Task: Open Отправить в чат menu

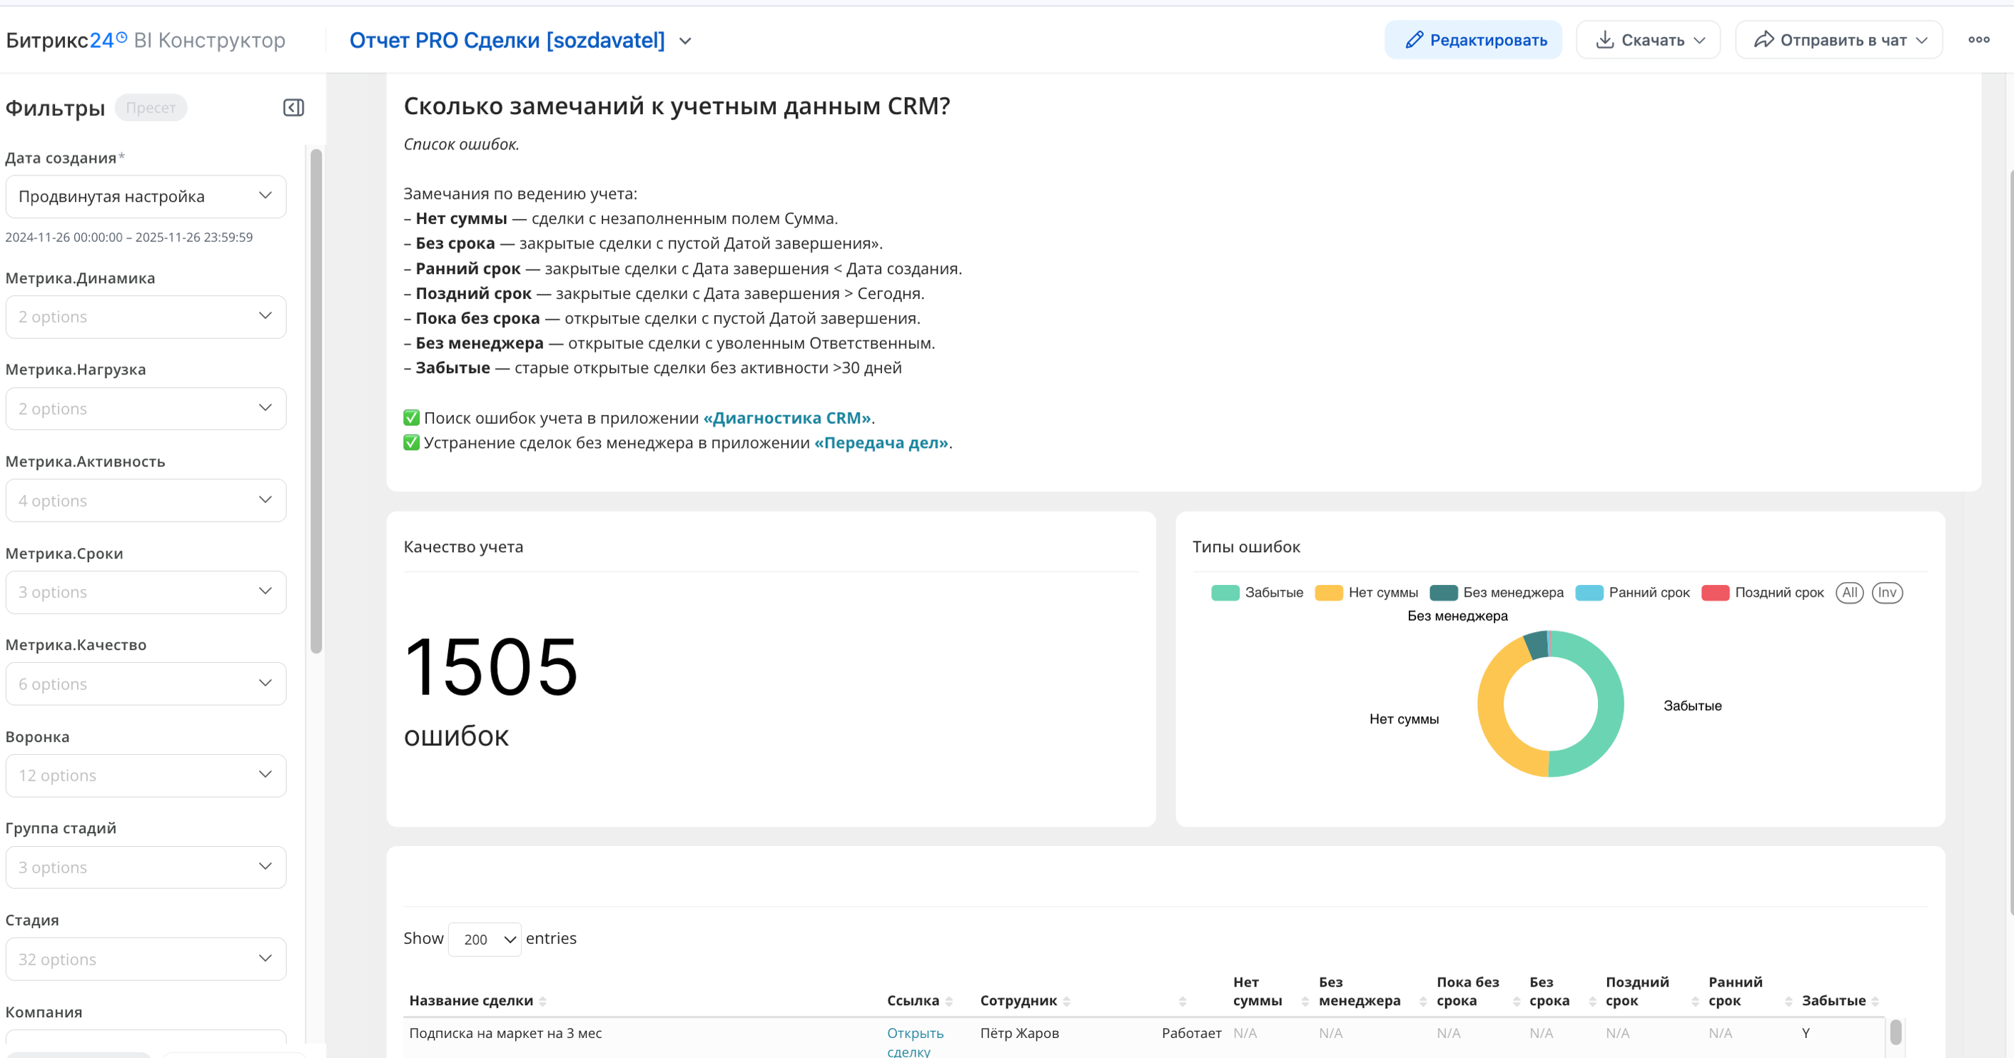Action: (x=1838, y=40)
